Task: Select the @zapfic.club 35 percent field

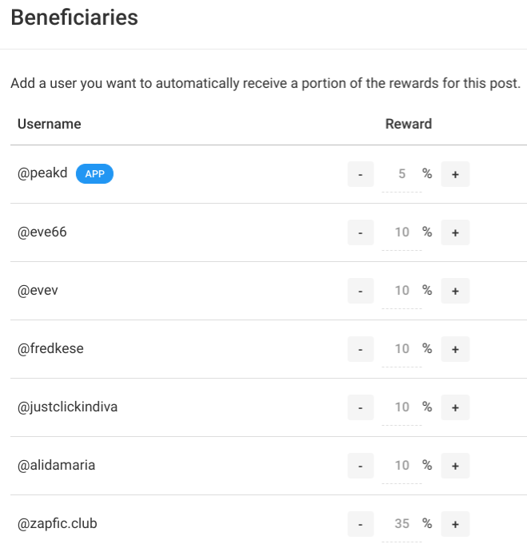Action: coord(401,524)
